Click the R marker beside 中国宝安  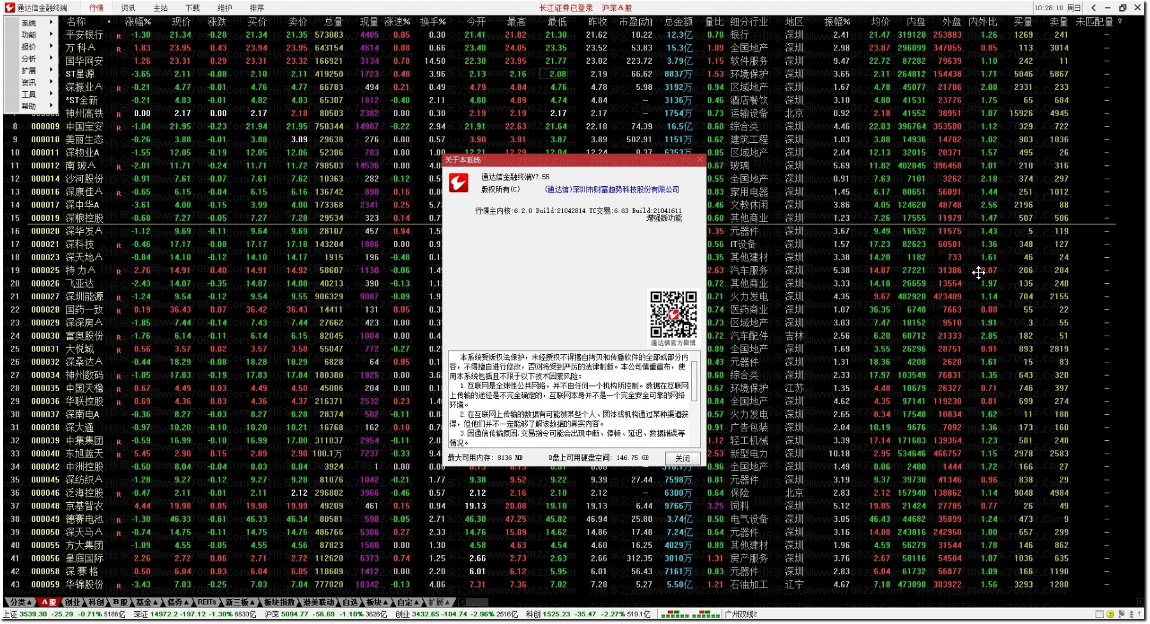tap(119, 128)
